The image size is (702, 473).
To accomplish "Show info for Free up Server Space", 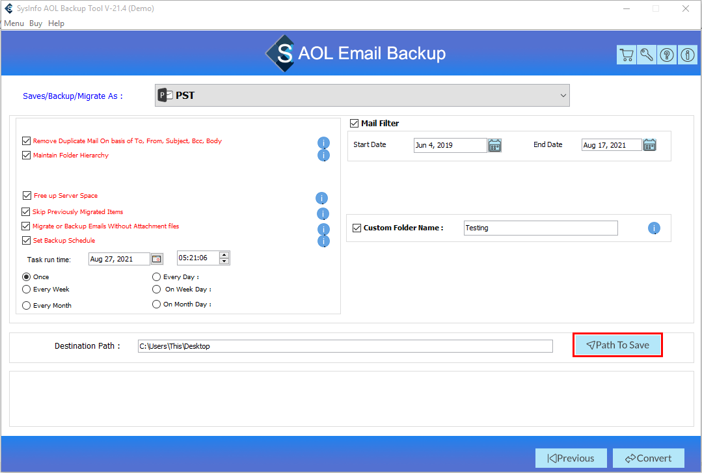I will tap(321, 198).
